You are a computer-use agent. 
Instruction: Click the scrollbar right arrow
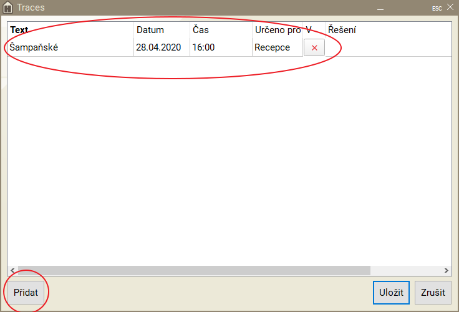pos(446,270)
